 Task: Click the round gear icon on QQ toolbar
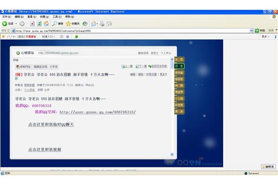coord(68,37)
